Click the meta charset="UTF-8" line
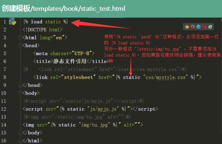The height and width of the screenshot is (144, 222). pos(64,53)
